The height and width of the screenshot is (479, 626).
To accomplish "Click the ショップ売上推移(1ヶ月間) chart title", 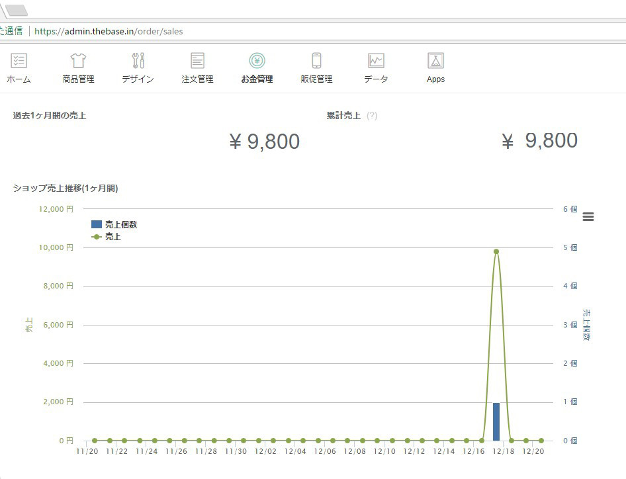I will 66,188.
